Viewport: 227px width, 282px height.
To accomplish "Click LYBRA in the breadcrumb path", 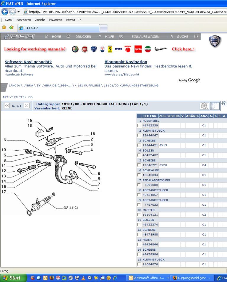I will (28, 86).
